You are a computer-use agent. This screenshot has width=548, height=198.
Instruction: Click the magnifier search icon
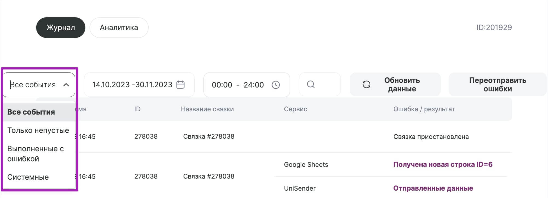pyautogui.click(x=311, y=84)
